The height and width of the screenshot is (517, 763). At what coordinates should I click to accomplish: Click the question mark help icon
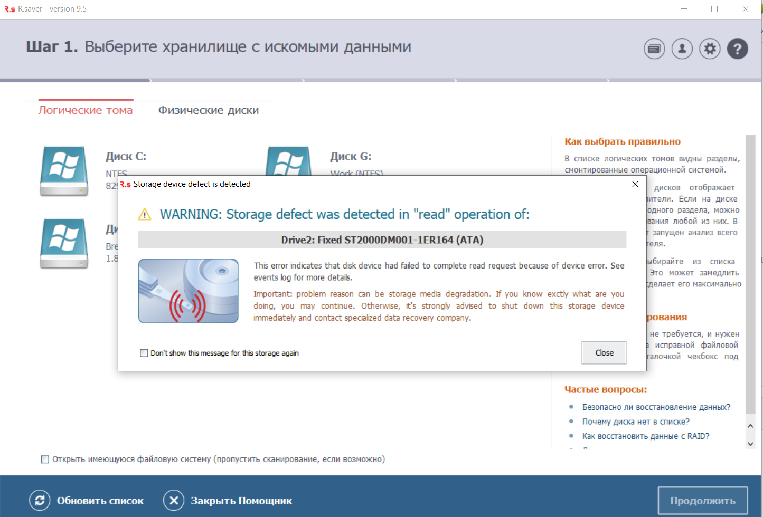[x=737, y=49]
